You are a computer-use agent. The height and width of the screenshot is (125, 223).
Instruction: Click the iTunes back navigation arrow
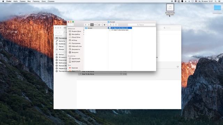(x=56, y=32)
